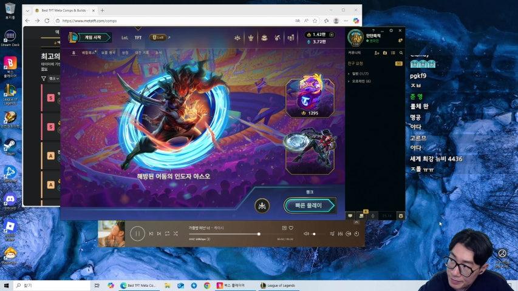Mute the music player speaker icon
This screenshot has height=291, width=518.
(x=306, y=233)
